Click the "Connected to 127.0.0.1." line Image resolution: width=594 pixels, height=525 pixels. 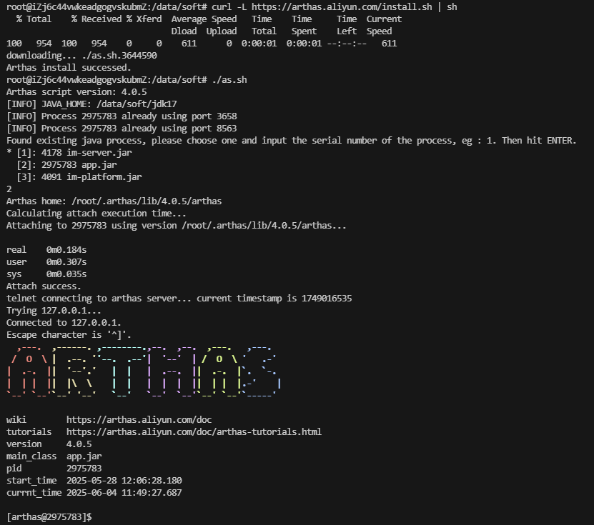(x=64, y=322)
